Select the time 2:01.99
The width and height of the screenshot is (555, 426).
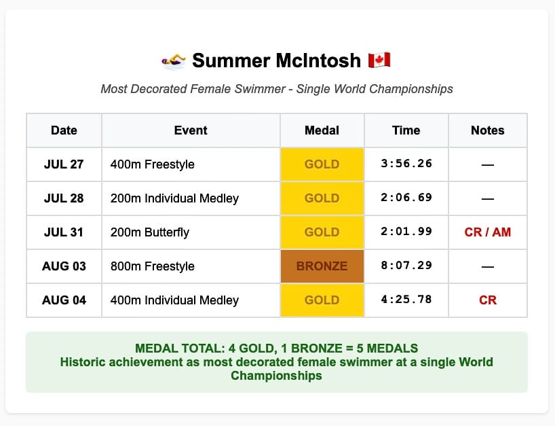tap(406, 232)
